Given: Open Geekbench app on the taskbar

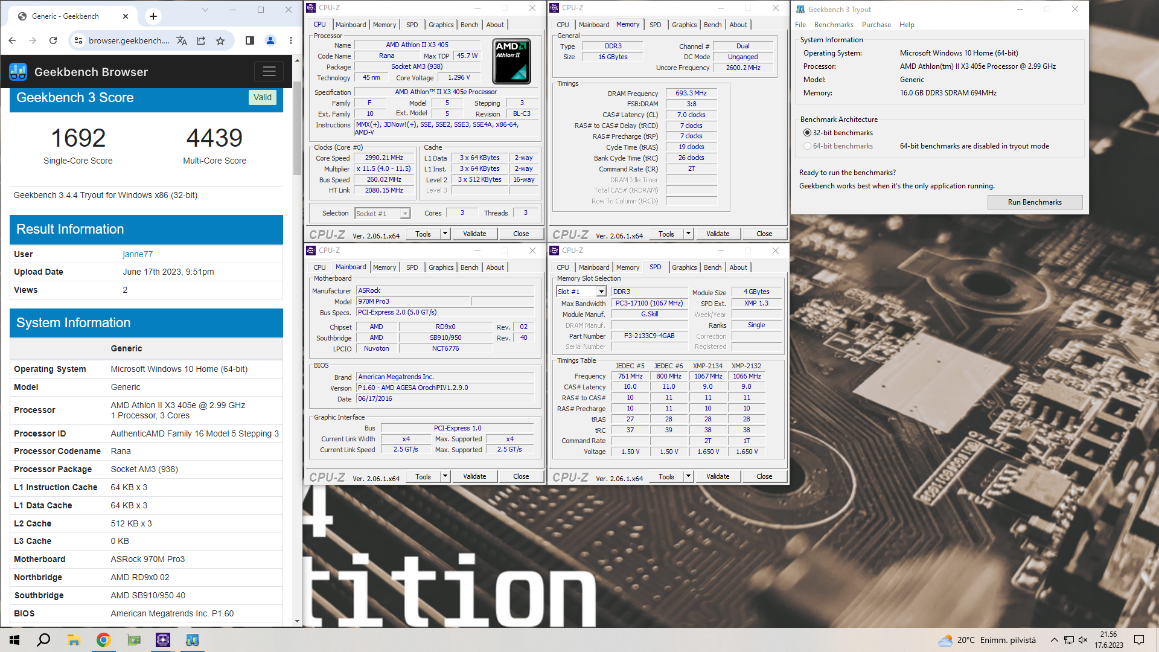Looking at the screenshot, I should pos(193,640).
